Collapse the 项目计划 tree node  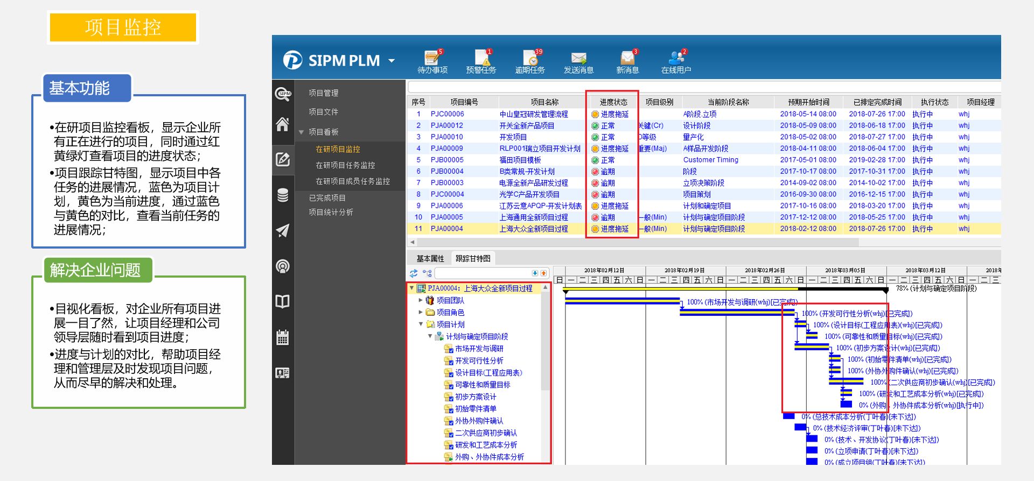coord(421,324)
